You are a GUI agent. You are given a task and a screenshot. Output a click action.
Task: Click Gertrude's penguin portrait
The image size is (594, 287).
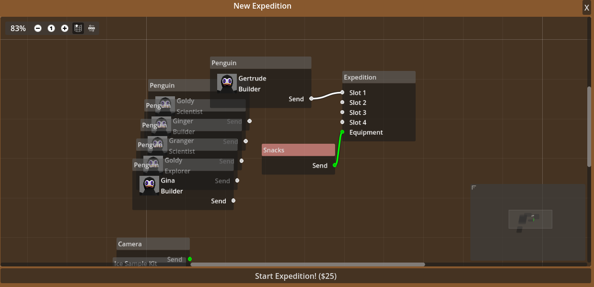point(227,83)
